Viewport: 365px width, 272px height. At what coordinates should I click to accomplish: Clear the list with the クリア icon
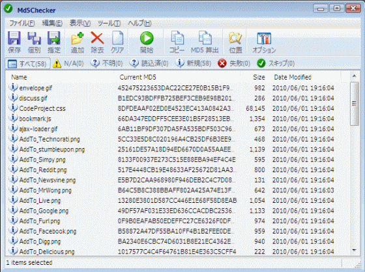pos(117,42)
